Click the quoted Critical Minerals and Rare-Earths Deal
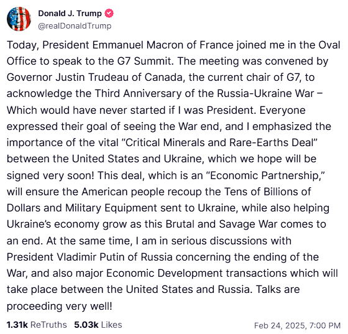This screenshot has height=334, width=348. (220, 142)
